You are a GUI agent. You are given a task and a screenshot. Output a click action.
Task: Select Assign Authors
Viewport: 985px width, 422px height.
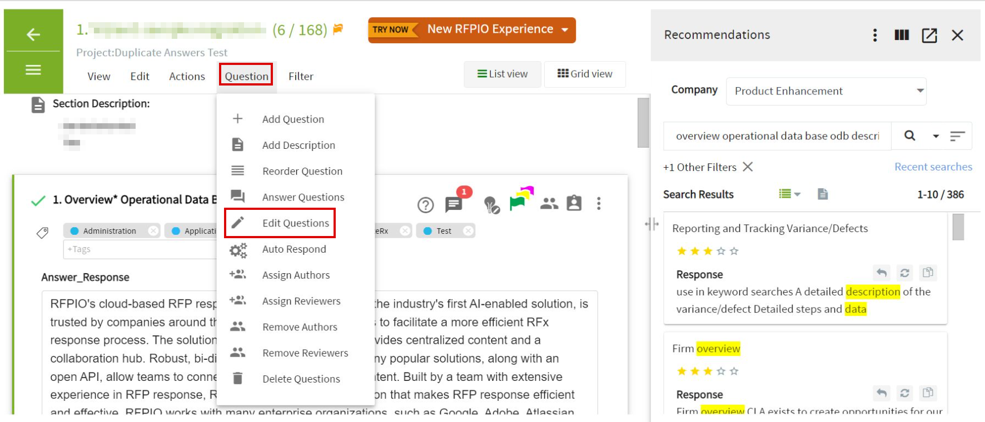296,275
